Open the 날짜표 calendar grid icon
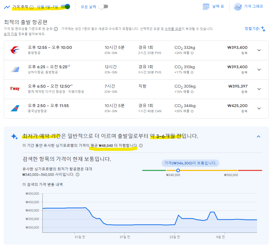The height and width of the screenshot is (248, 272). coord(206,6)
